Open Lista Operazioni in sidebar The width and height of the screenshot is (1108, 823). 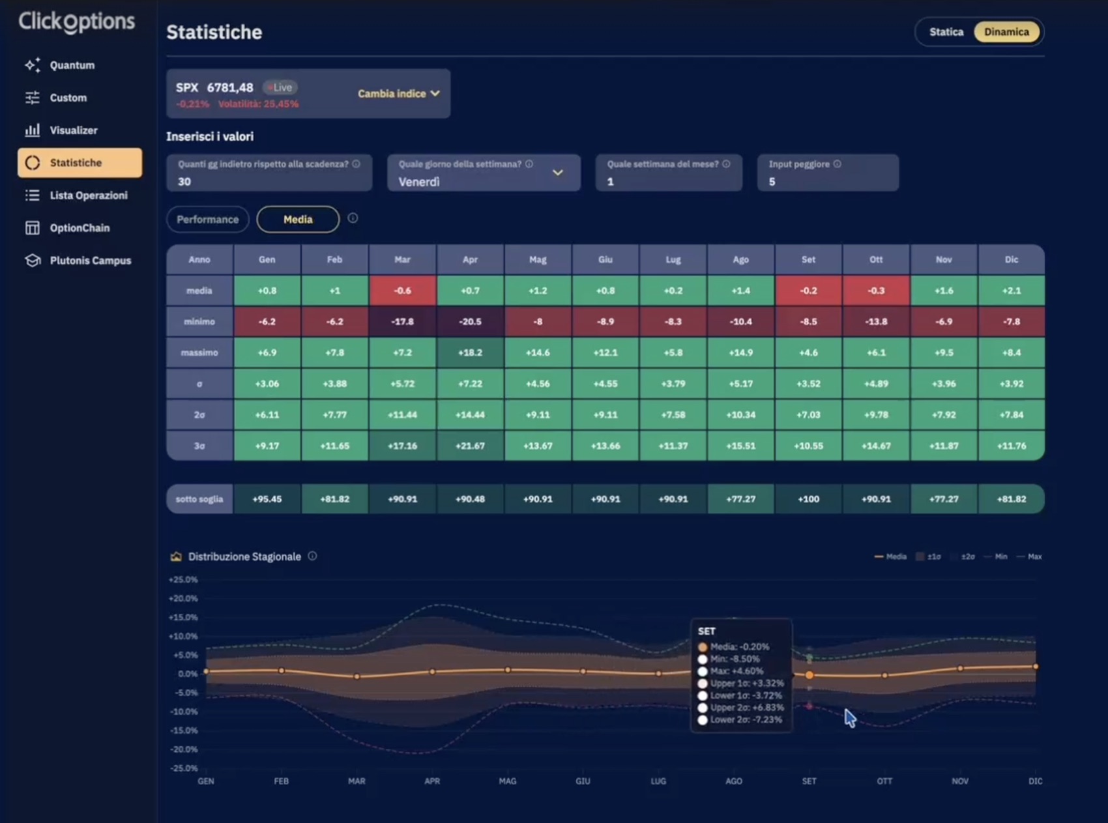click(x=80, y=195)
